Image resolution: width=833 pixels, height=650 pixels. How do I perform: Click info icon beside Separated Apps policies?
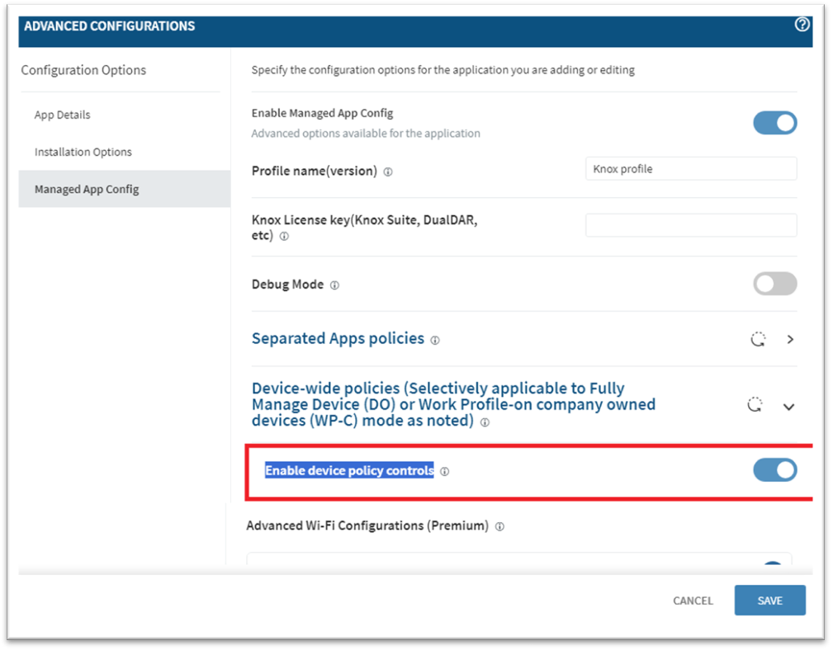(x=435, y=340)
